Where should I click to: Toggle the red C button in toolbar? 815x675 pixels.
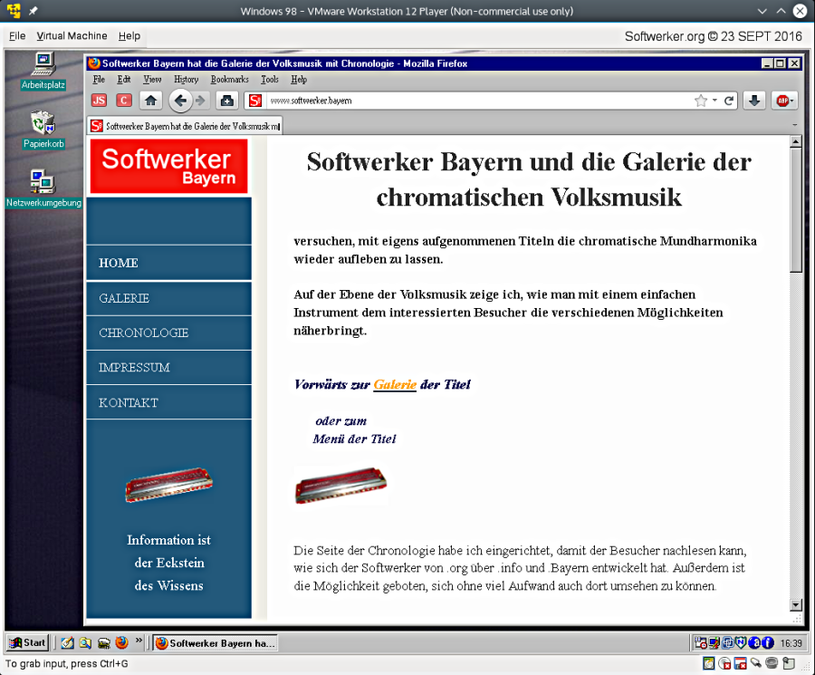124,101
